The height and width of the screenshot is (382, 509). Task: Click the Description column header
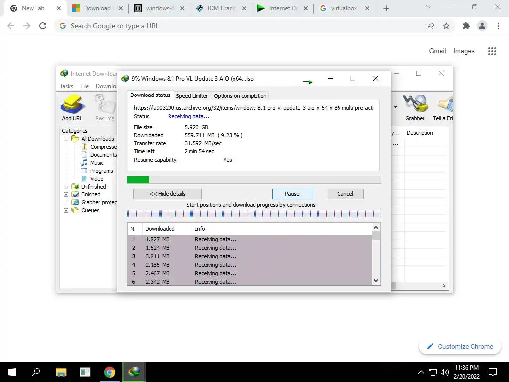point(426,133)
